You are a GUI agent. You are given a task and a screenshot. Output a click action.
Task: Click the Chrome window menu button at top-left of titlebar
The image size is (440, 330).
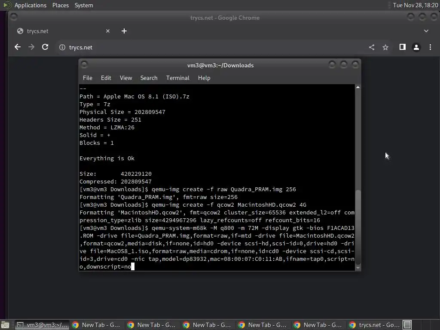click(14, 17)
